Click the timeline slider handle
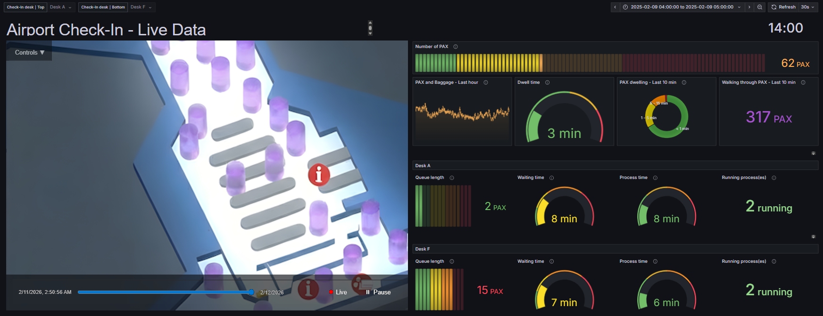 (251, 292)
